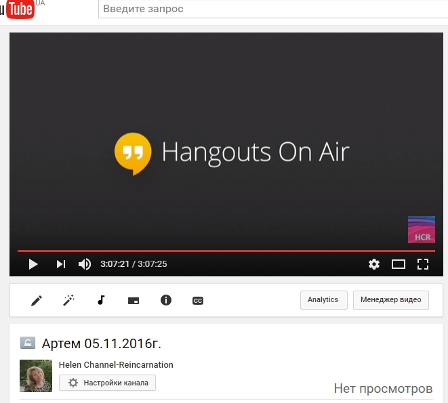Mute the video volume
The image size is (448, 403).
point(85,264)
